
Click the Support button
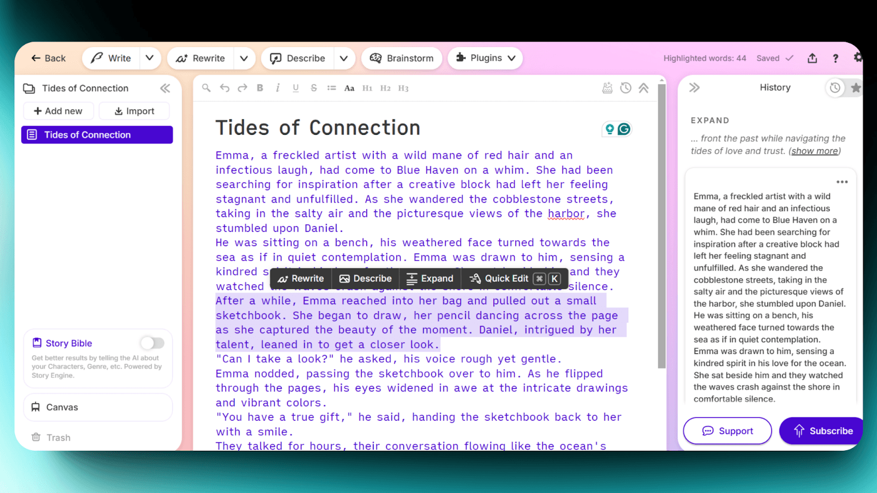point(727,431)
